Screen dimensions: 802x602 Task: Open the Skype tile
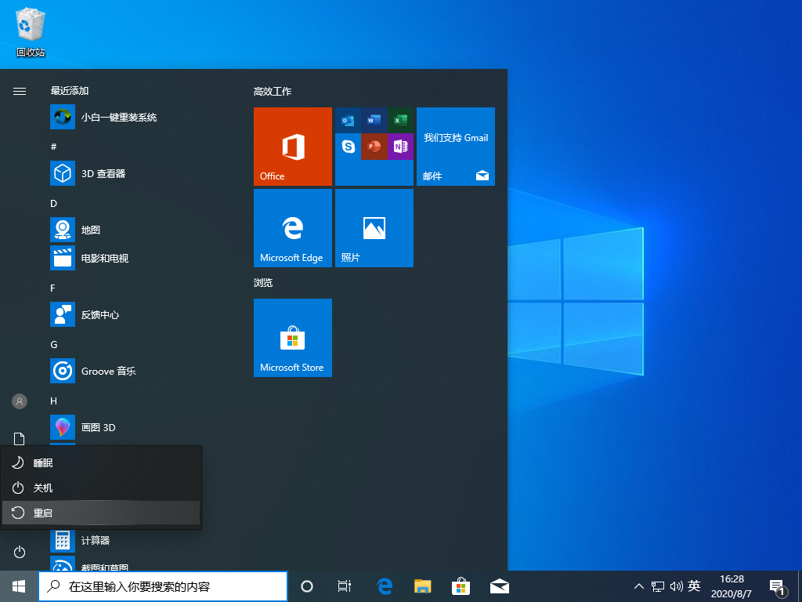coord(348,146)
